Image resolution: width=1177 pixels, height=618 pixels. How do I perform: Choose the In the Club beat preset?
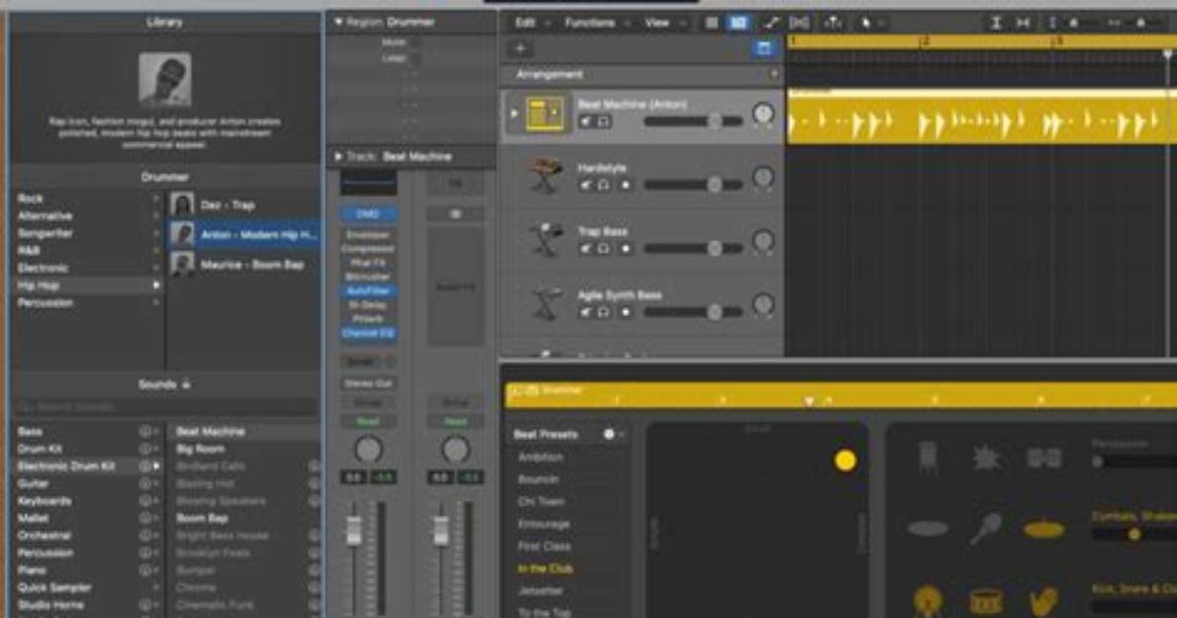coord(545,569)
